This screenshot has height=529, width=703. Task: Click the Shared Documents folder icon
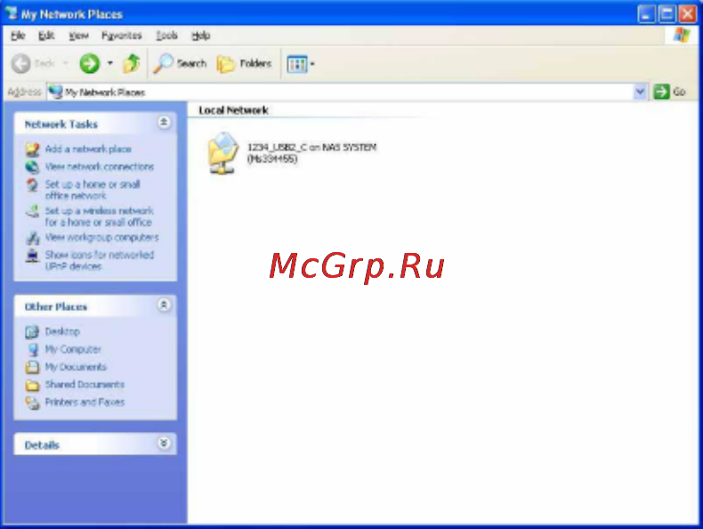[32, 385]
